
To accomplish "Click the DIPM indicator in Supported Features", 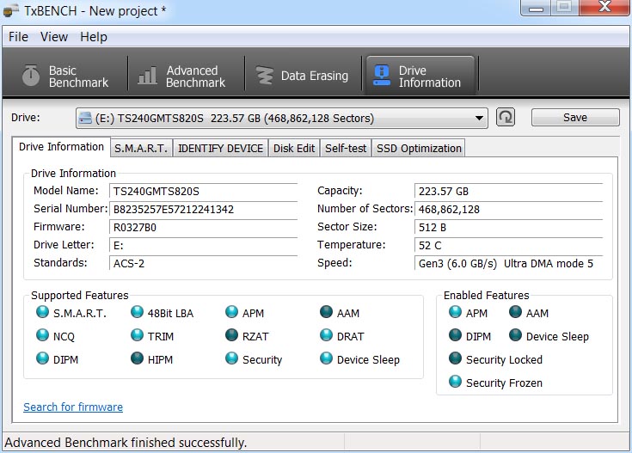I will click(x=42, y=358).
